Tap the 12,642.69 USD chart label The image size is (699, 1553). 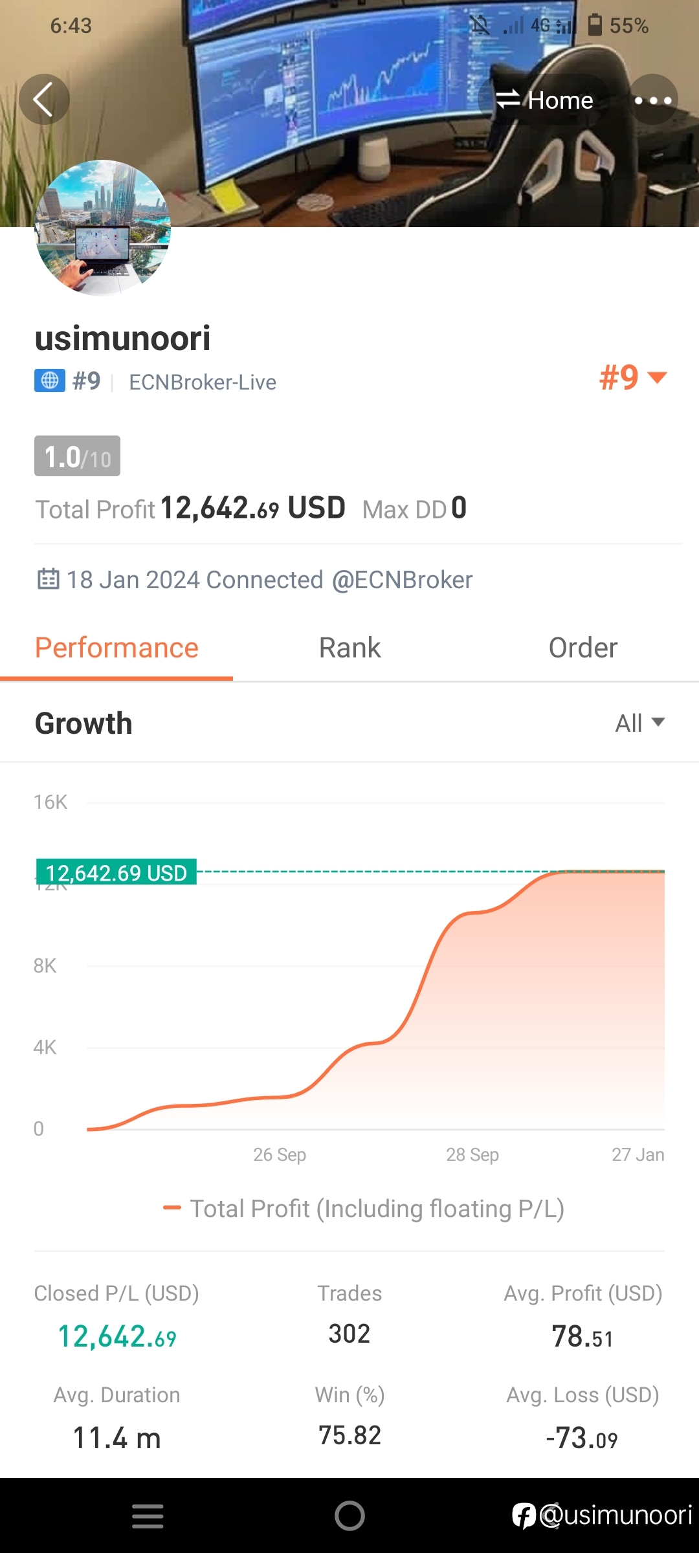coord(116,873)
